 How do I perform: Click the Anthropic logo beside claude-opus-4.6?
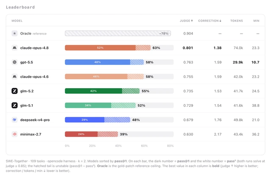[x=14, y=77]
